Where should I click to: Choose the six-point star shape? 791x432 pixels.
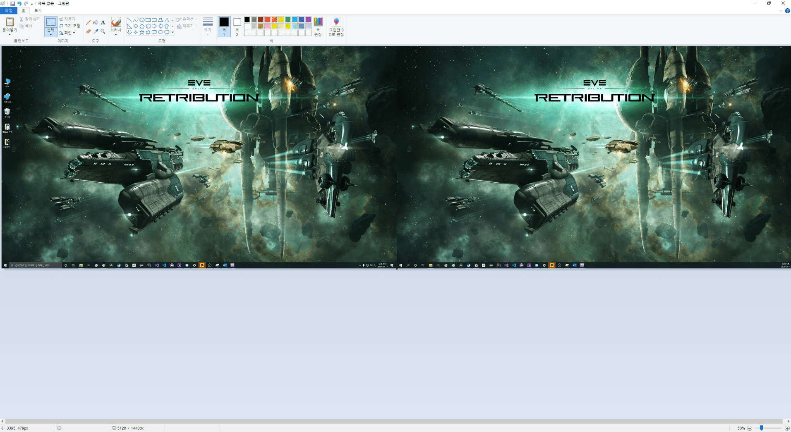coord(148,32)
